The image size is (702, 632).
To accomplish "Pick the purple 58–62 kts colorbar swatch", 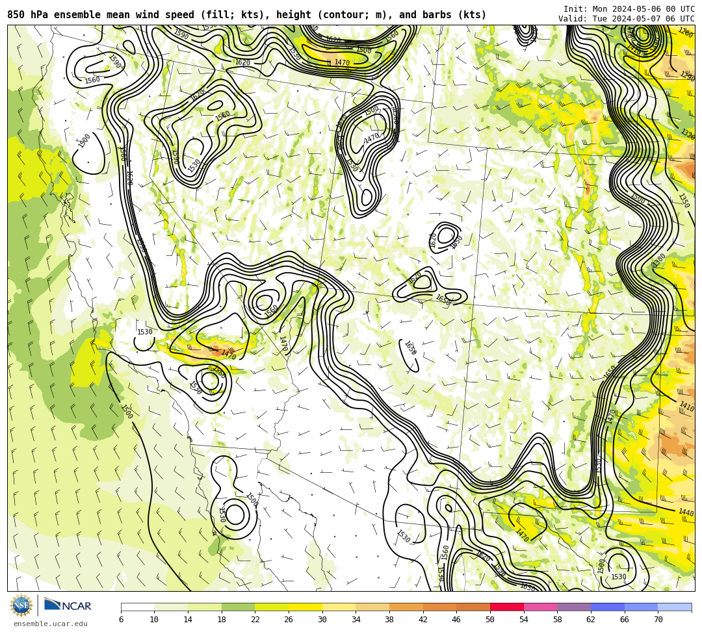I will point(574,607).
